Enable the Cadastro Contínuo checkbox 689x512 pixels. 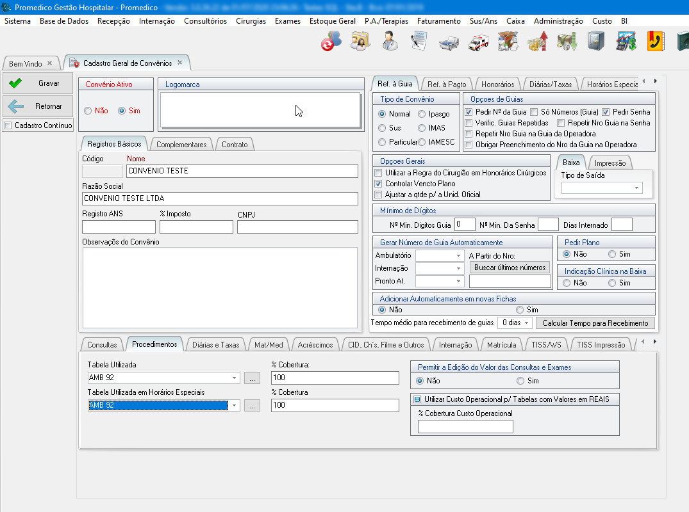pyautogui.click(x=8, y=125)
